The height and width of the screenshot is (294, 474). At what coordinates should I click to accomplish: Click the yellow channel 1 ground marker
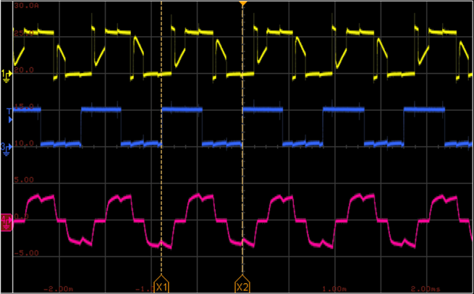click(7, 75)
